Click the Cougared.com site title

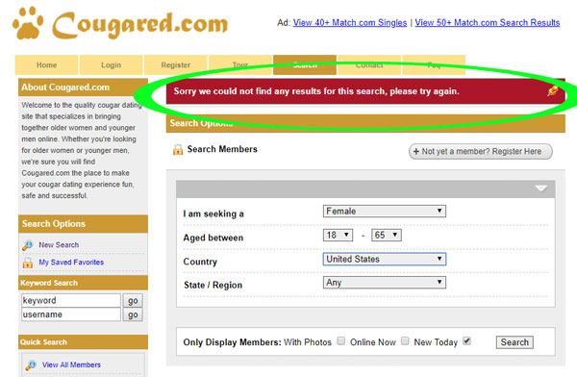139,24
